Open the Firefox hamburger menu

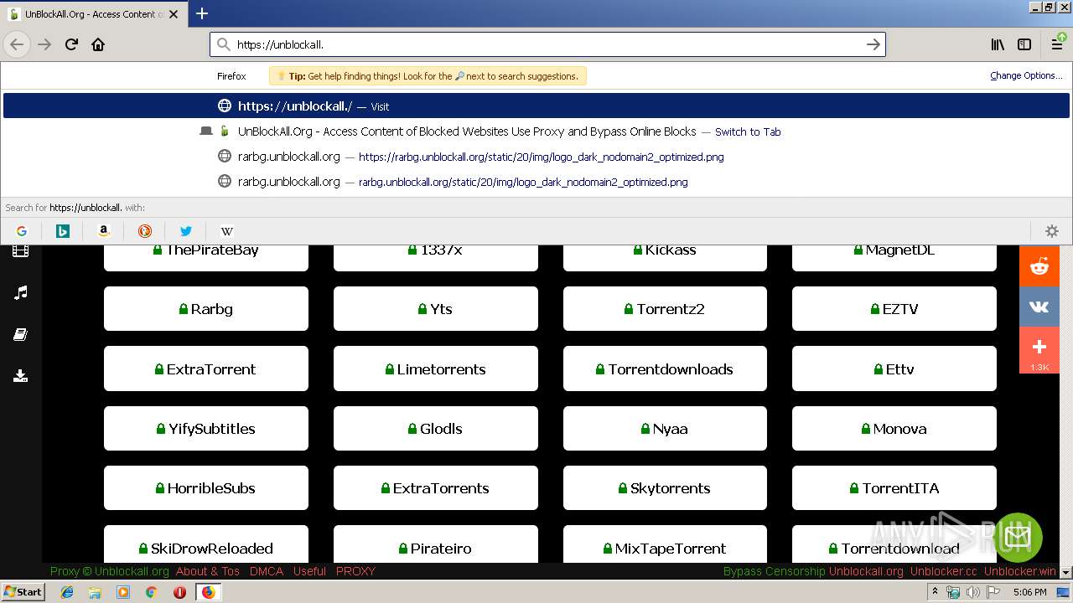pos(1057,44)
